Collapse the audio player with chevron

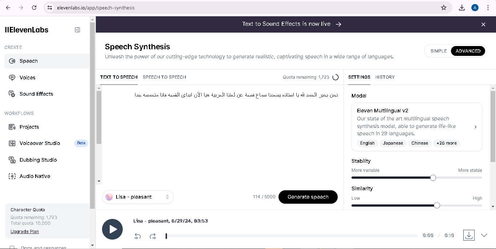(x=484, y=235)
